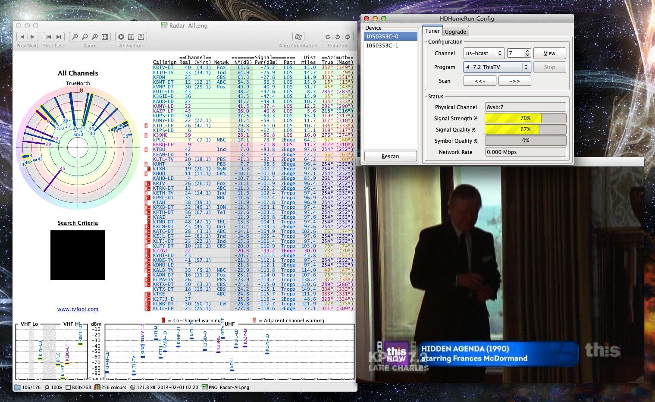655x402 pixels.
Task: Click the third Rotation icon to flip rotation
Action: [347, 37]
